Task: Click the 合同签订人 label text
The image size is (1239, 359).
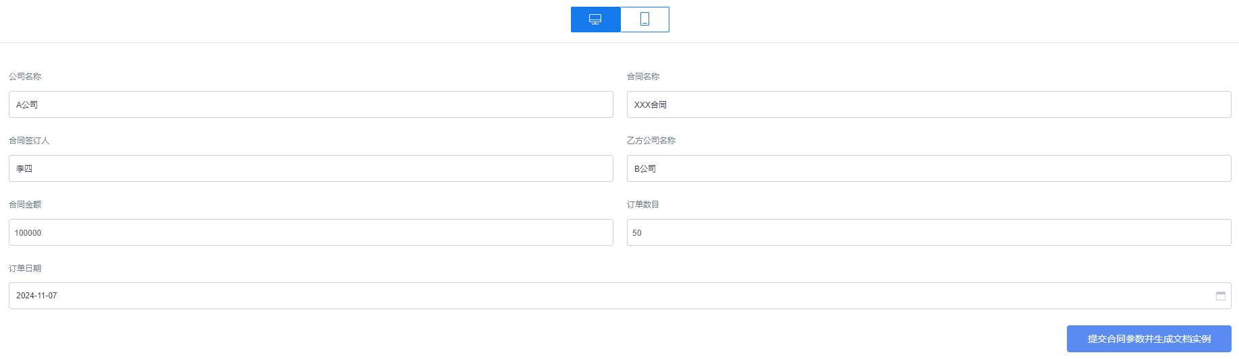Action: [29, 140]
